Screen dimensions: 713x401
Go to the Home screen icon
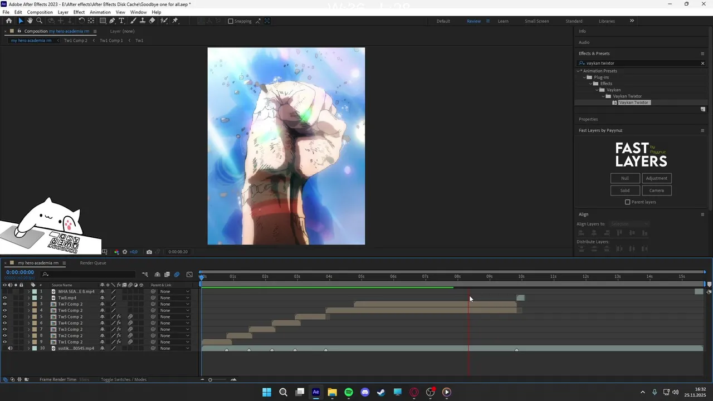[x=9, y=21]
